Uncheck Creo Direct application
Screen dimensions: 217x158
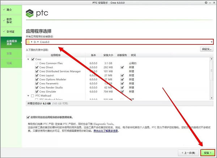(37, 67)
